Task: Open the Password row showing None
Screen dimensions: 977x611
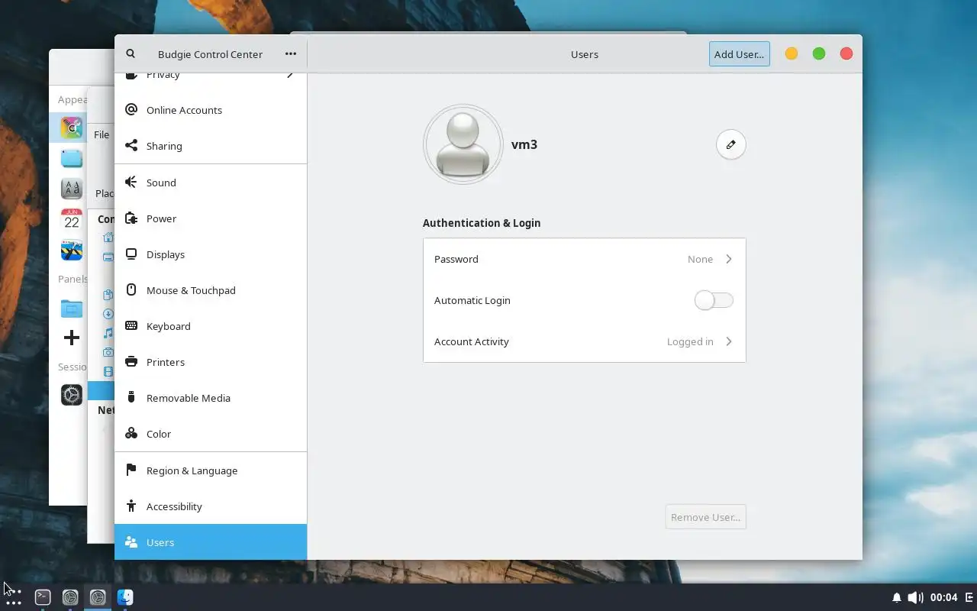Action: click(584, 259)
